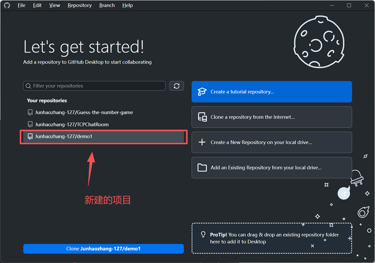The image size is (375, 263).
Task: Select Junhaozhang-127/demo1 repository
Action: coord(103,136)
